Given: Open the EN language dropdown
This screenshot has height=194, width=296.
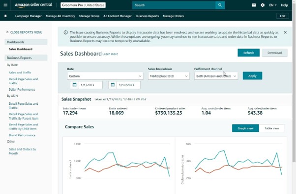Looking at the screenshot, I should click(x=273, y=5).
